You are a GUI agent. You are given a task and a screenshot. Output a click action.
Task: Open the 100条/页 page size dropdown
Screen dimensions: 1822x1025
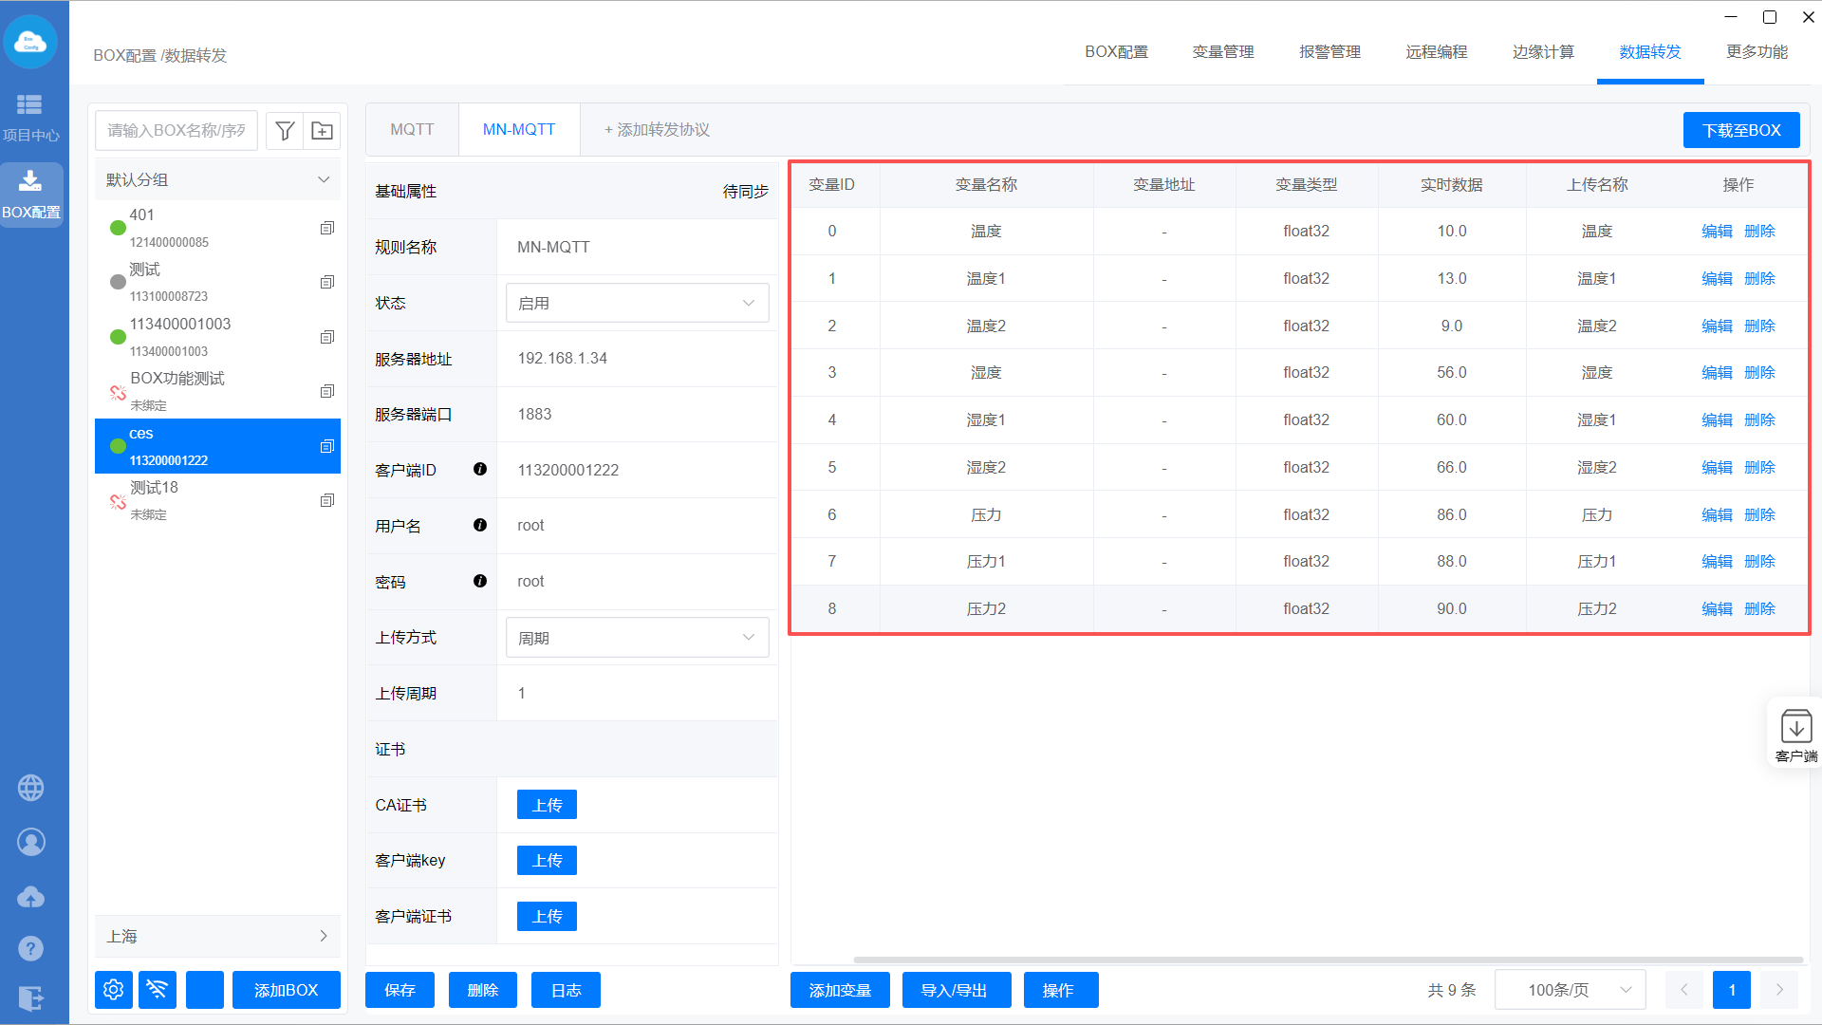point(1570,990)
